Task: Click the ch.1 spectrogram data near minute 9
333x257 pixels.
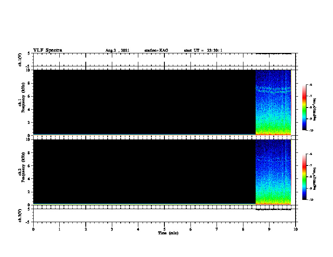Action: tap(273, 102)
